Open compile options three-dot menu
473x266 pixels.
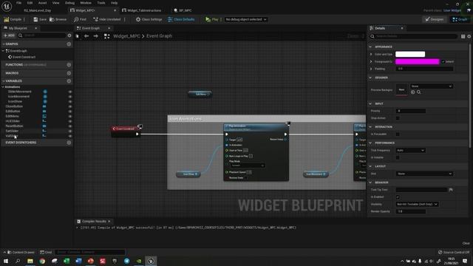pyautogui.click(x=24, y=19)
